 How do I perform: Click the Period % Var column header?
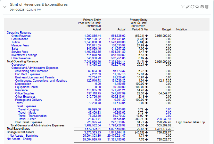(x=140, y=29)
